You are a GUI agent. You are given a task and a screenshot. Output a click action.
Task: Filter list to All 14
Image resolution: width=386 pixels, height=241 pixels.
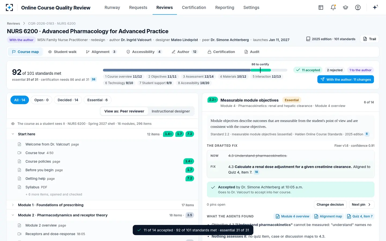click(20, 100)
